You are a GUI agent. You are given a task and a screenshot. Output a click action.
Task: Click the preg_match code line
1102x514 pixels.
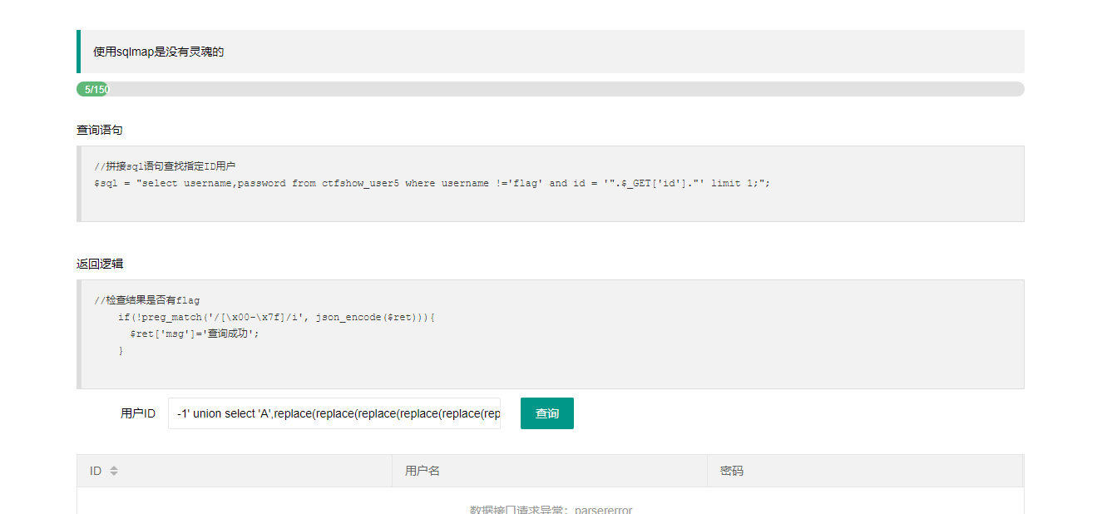tap(276, 317)
